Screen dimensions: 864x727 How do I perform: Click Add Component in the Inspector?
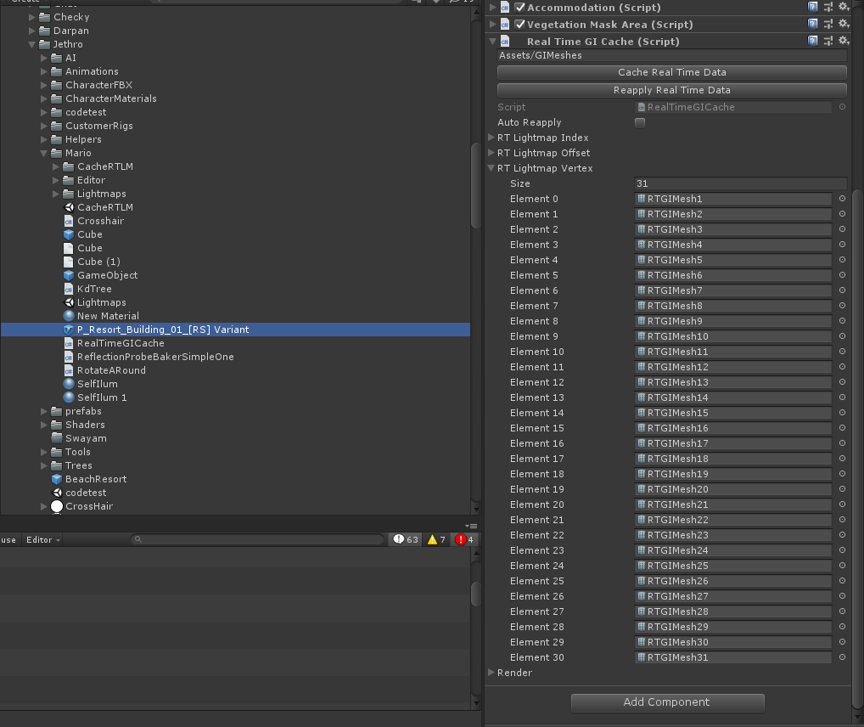[x=668, y=702]
